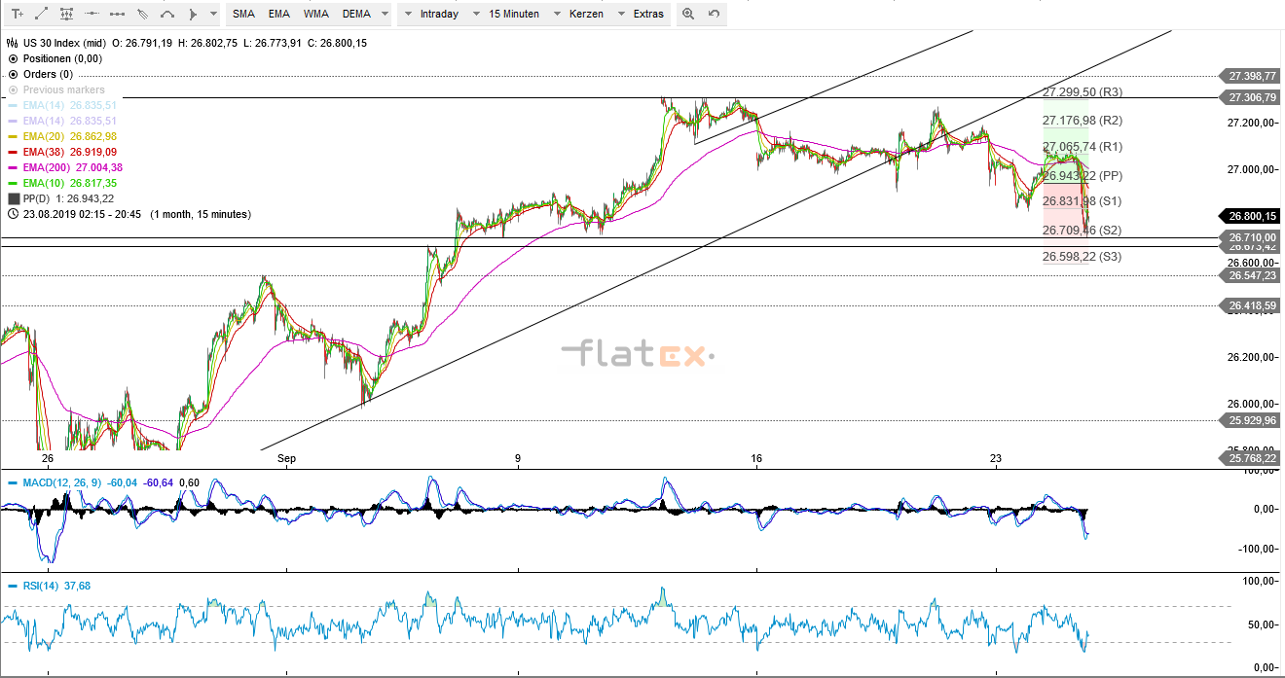Select the arrow marker tool
1285x678 pixels.
tap(193, 14)
